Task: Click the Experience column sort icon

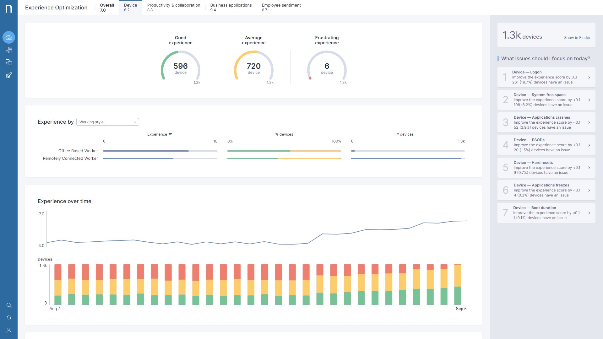Action: click(171, 134)
